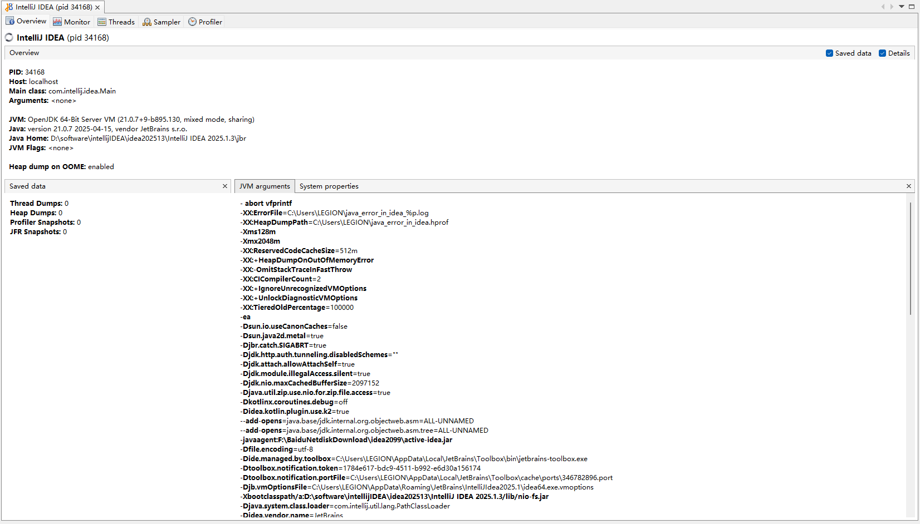Click the -Xms128m argument line

pyautogui.click(x=258, y=232)
